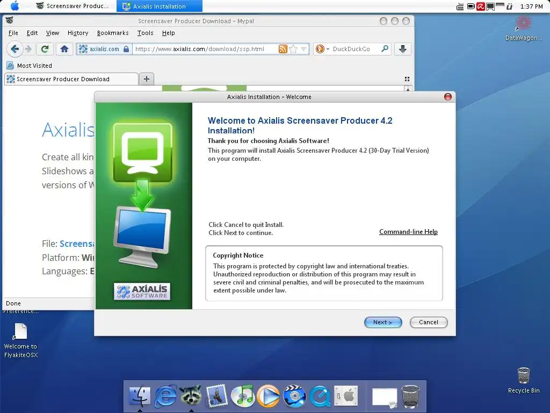Click the RSS feed icon in address bar
Image resolution: width=550 pixels, height=413 pixels.
click(283, 49)
